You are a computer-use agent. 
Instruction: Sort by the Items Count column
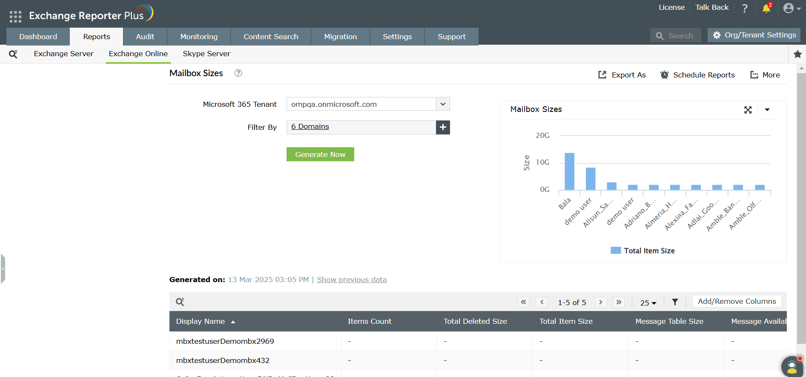(x=370, y=321)
